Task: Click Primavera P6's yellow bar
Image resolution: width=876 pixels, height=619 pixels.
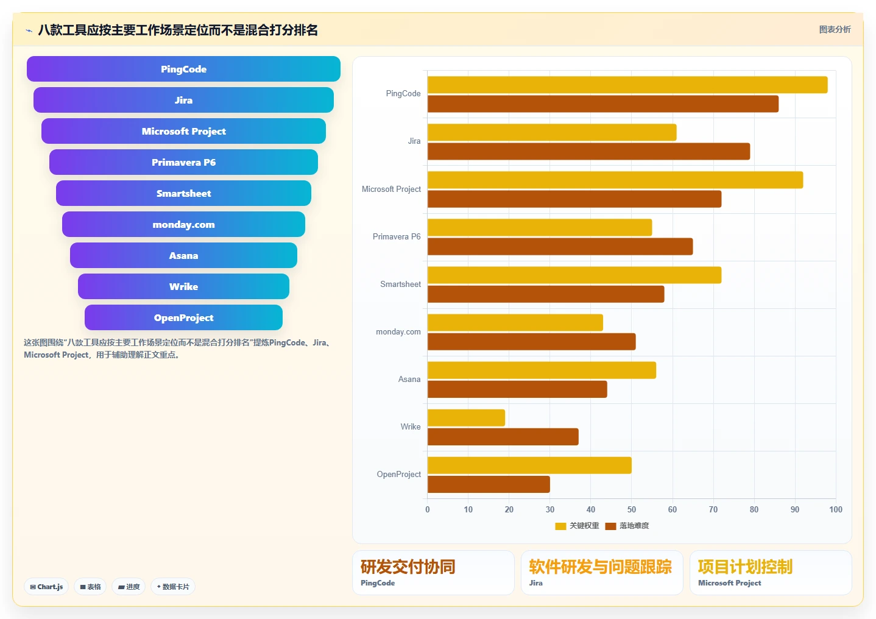Action: tap(540, 227)
